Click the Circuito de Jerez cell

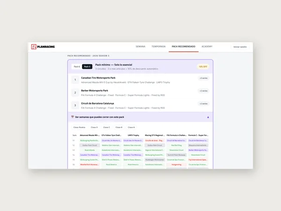[x=155, y=141]
